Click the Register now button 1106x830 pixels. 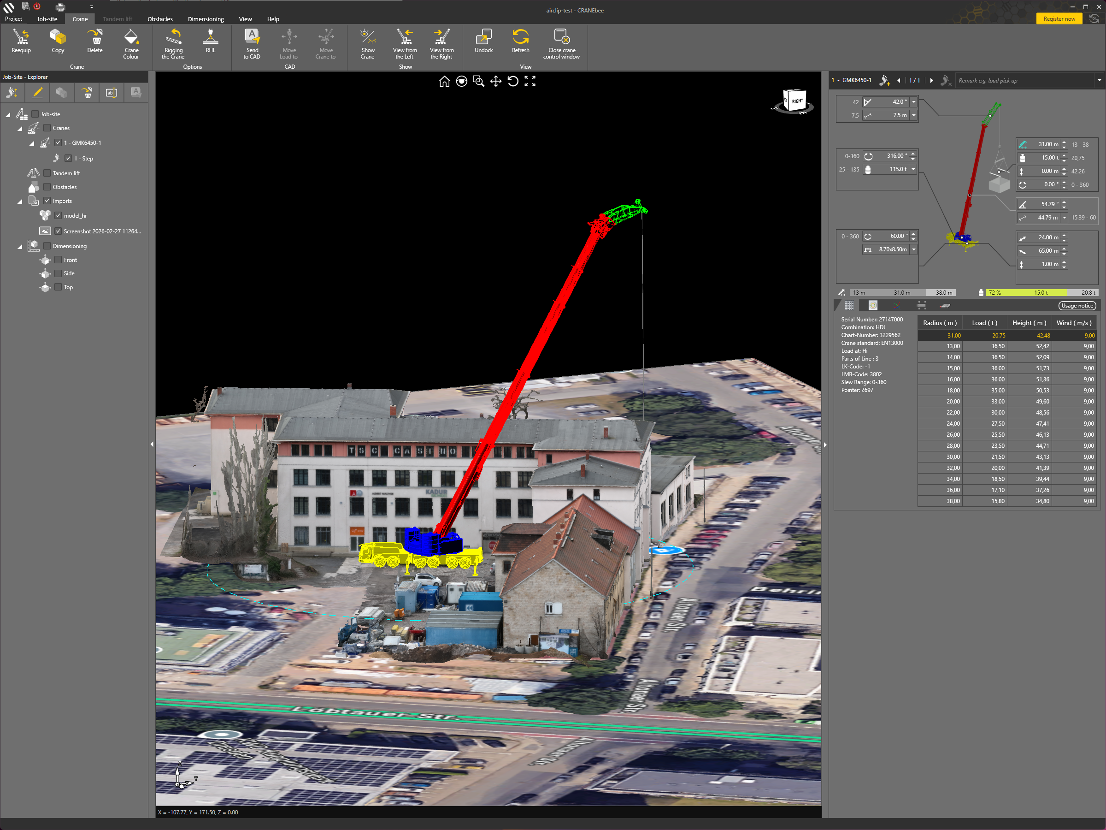coord(1059,19)
